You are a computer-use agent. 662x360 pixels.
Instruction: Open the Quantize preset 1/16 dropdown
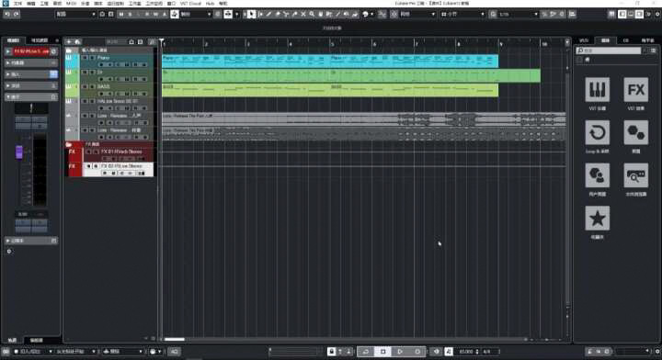coord(519,14)
